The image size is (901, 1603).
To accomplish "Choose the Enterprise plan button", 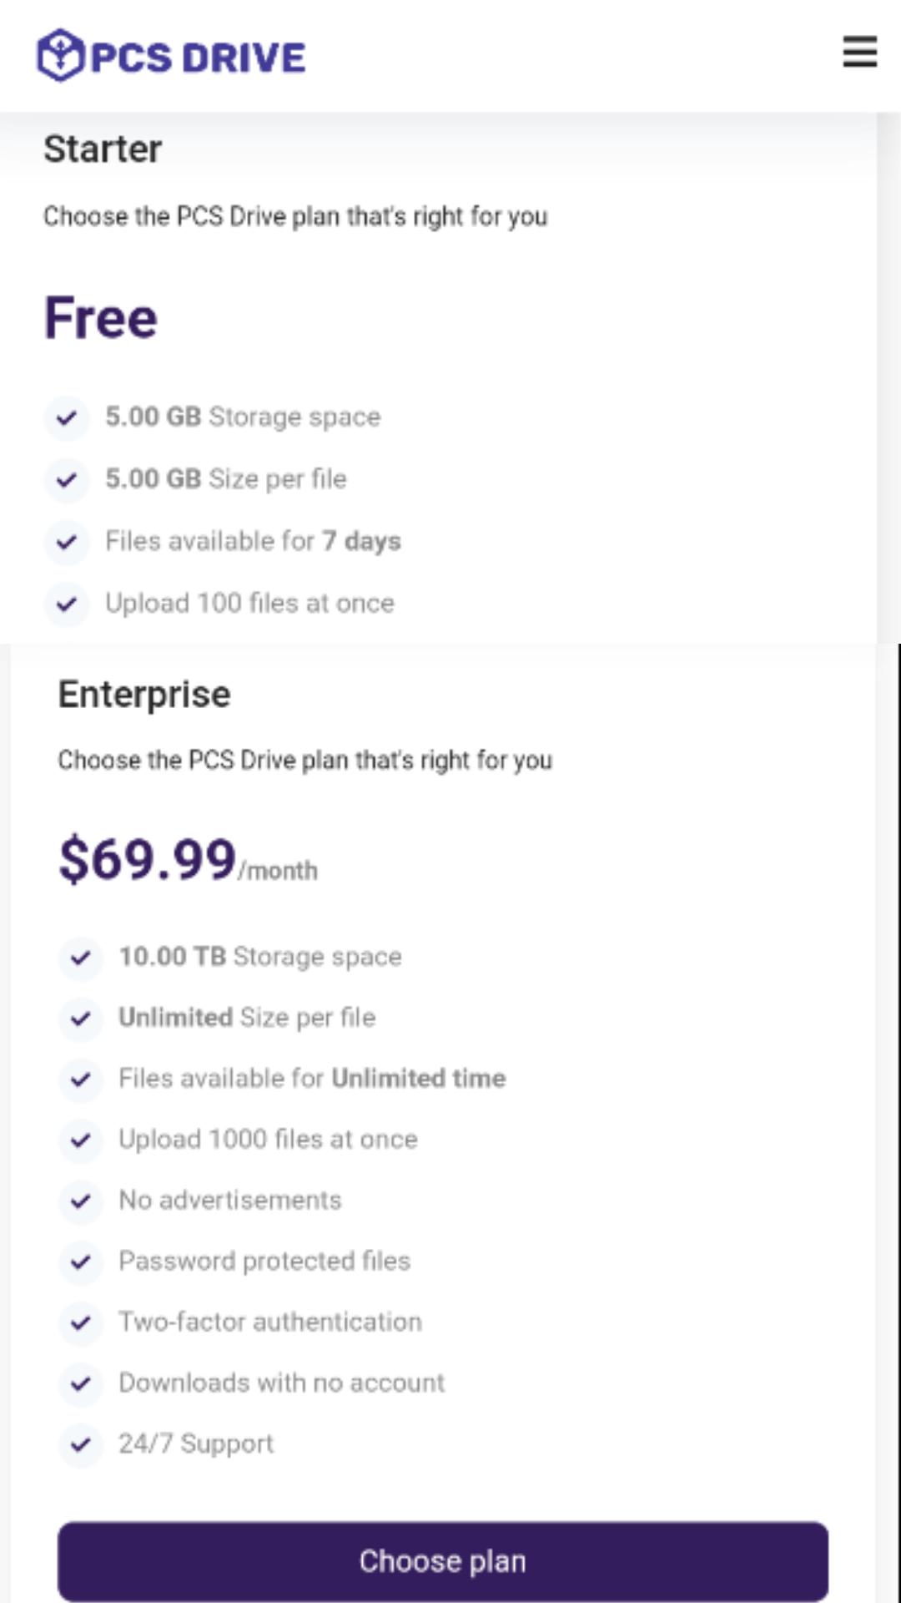I will pos(443,1561).
